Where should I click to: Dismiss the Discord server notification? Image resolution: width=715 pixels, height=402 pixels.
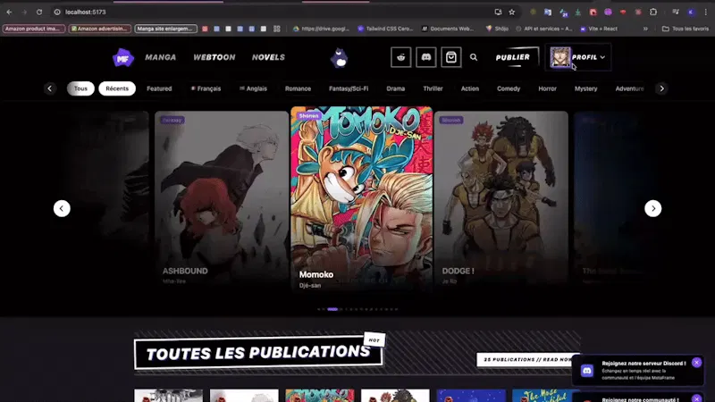[696, 363]
